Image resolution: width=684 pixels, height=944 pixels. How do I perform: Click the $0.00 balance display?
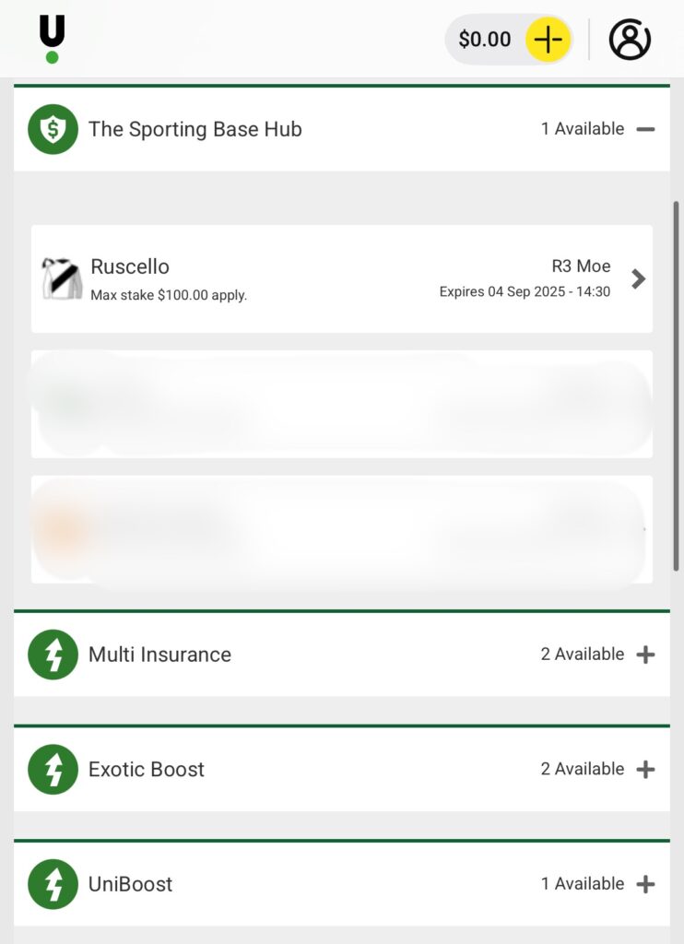tap(485, 40)
